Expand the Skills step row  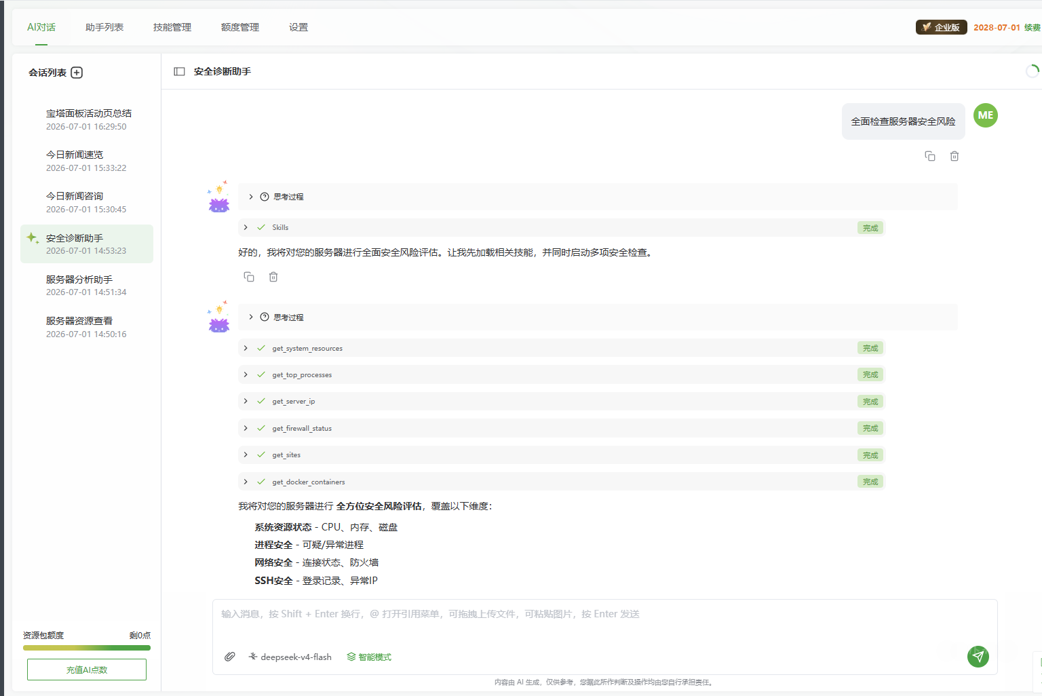[561, 227]
